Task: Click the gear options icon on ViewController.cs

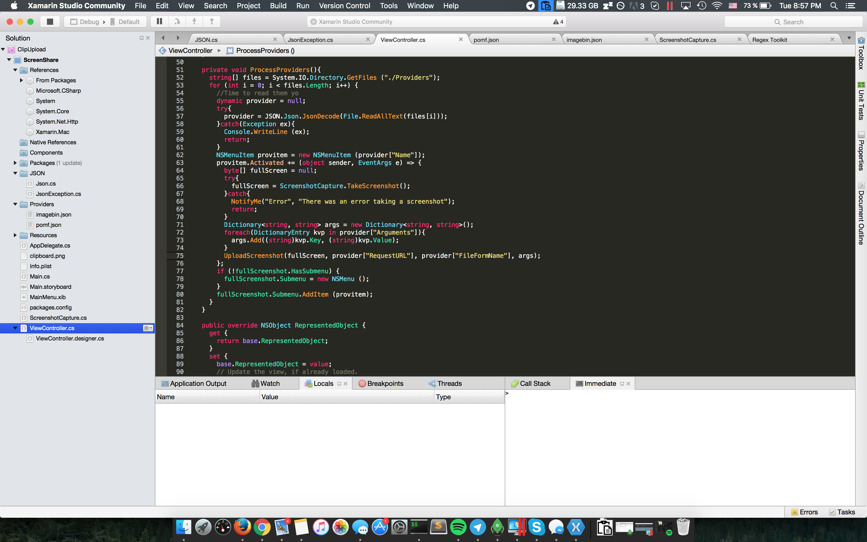Action: click(x=148, y=328)
